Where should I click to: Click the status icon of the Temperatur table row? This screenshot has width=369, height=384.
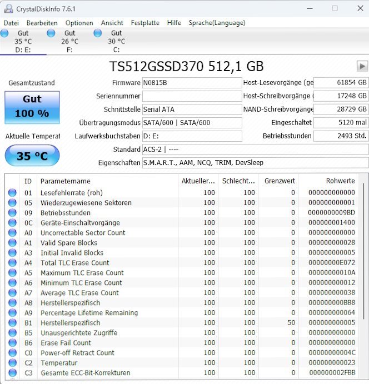pos(12,363)
